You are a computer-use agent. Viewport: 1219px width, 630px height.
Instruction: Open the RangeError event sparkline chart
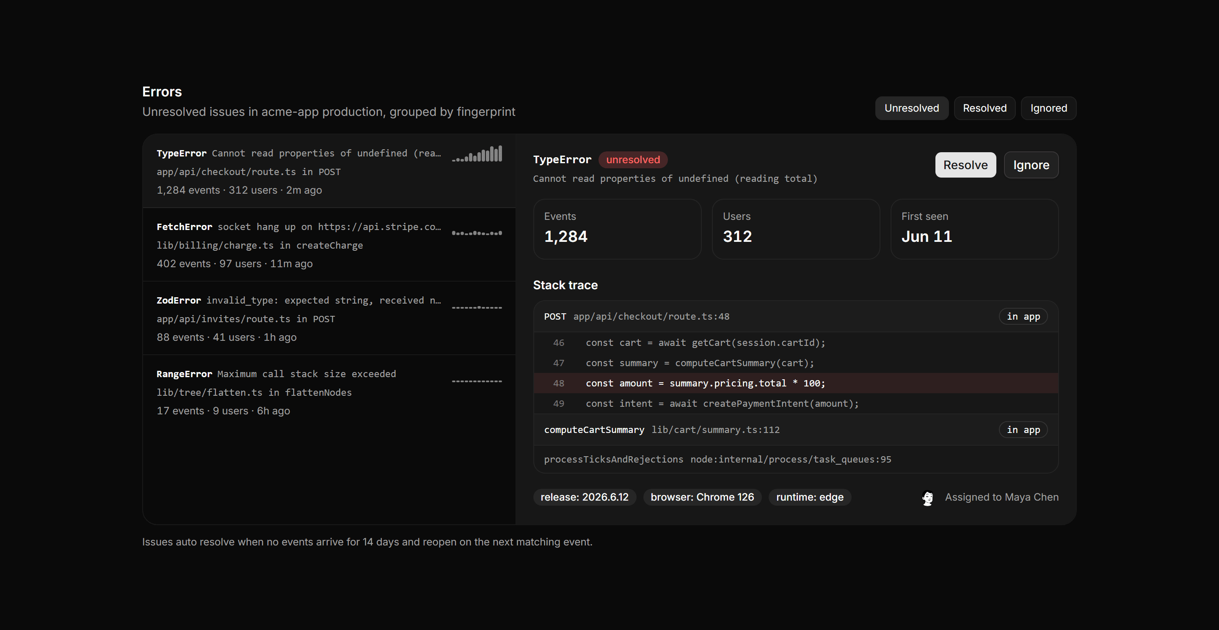point(477,381)
